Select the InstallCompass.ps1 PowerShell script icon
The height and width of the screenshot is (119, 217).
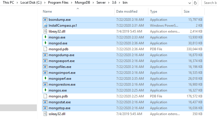[x=45, y=26]
